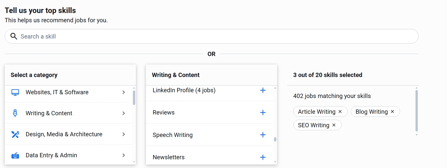This screenshot has height=168, width=447.
Task: Select Design, Media & Architecture category
Action: (x=68, y=134)
